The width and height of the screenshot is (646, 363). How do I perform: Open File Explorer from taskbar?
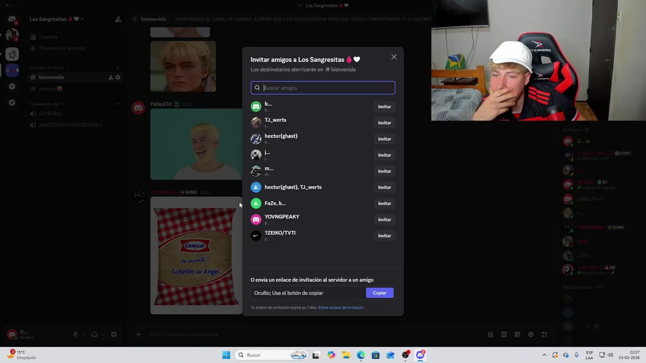click(346, 355)
